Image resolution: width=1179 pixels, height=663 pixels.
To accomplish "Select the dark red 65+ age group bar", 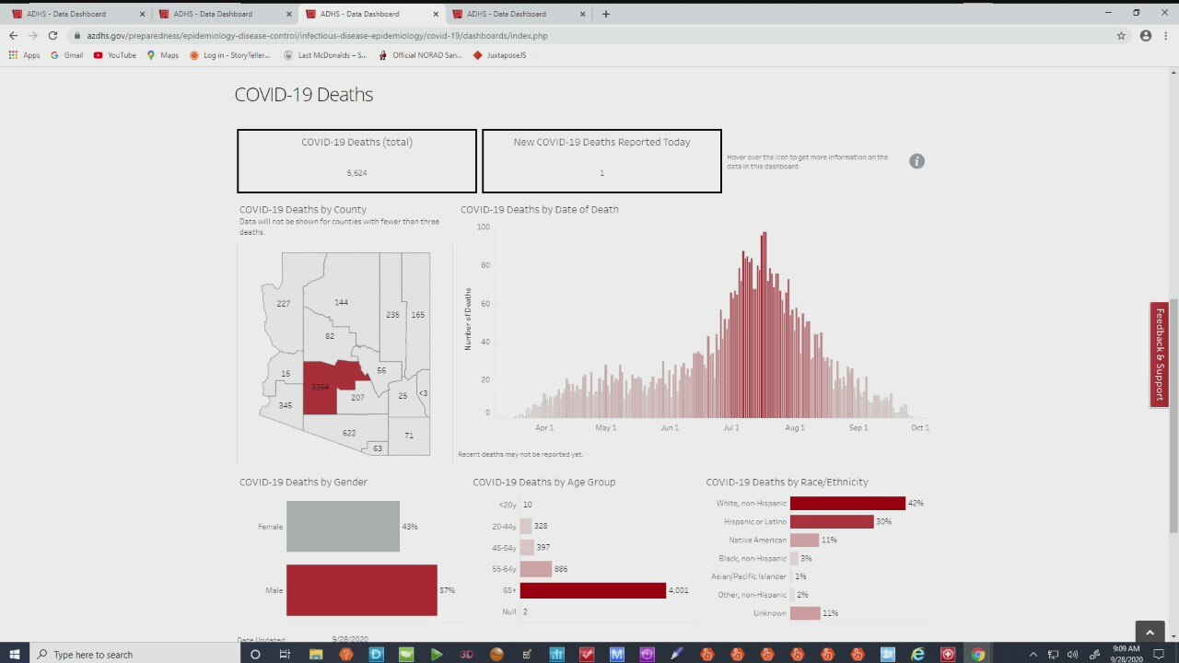I will coord(592,591).
